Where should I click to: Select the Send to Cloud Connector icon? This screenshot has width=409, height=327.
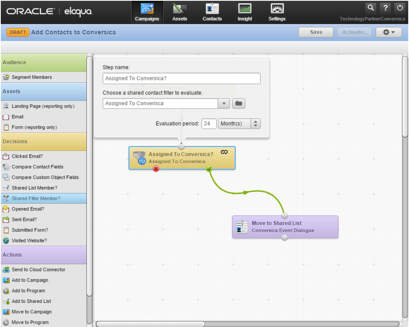tap(6, 270)
